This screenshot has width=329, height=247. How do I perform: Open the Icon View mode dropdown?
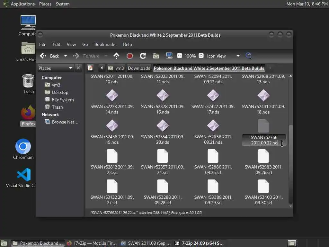[223, 56]
